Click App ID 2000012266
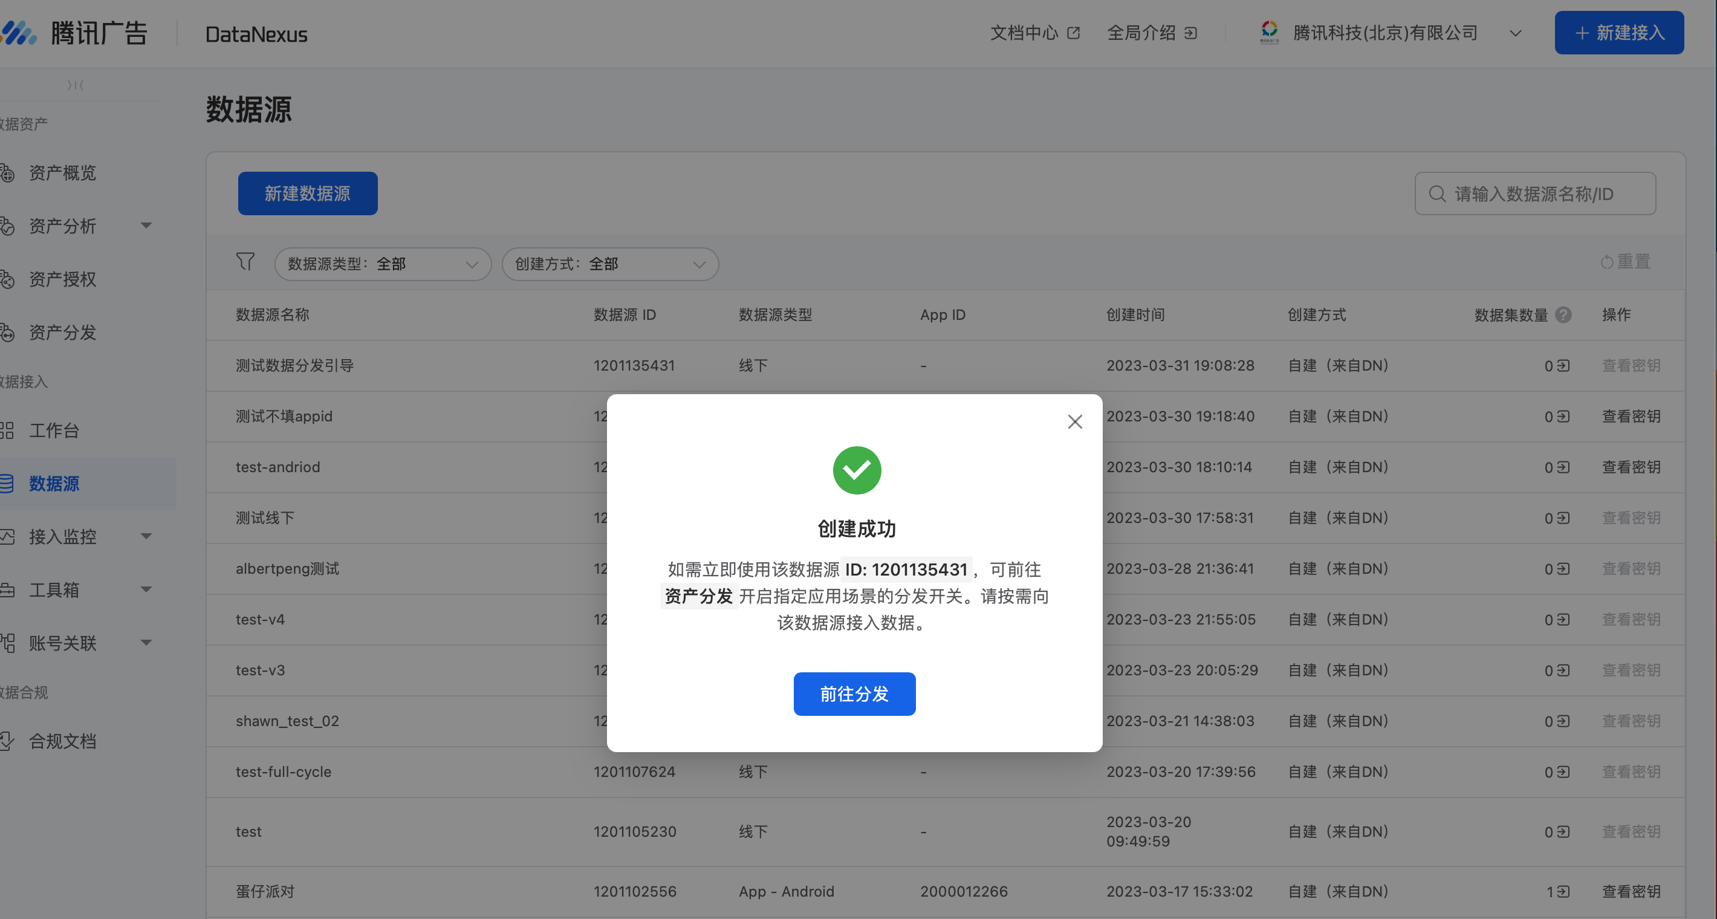Image resolution: width=1717 pixels, height=919 pixels. pyautogui.click(x=963, y=892)
